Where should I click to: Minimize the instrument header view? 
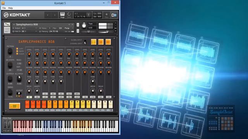pos(115,25)
